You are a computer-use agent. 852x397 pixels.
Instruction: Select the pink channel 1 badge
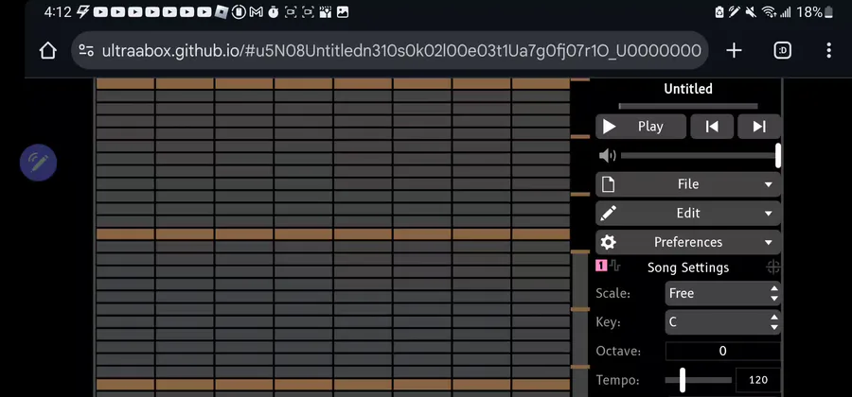[601, 266]
